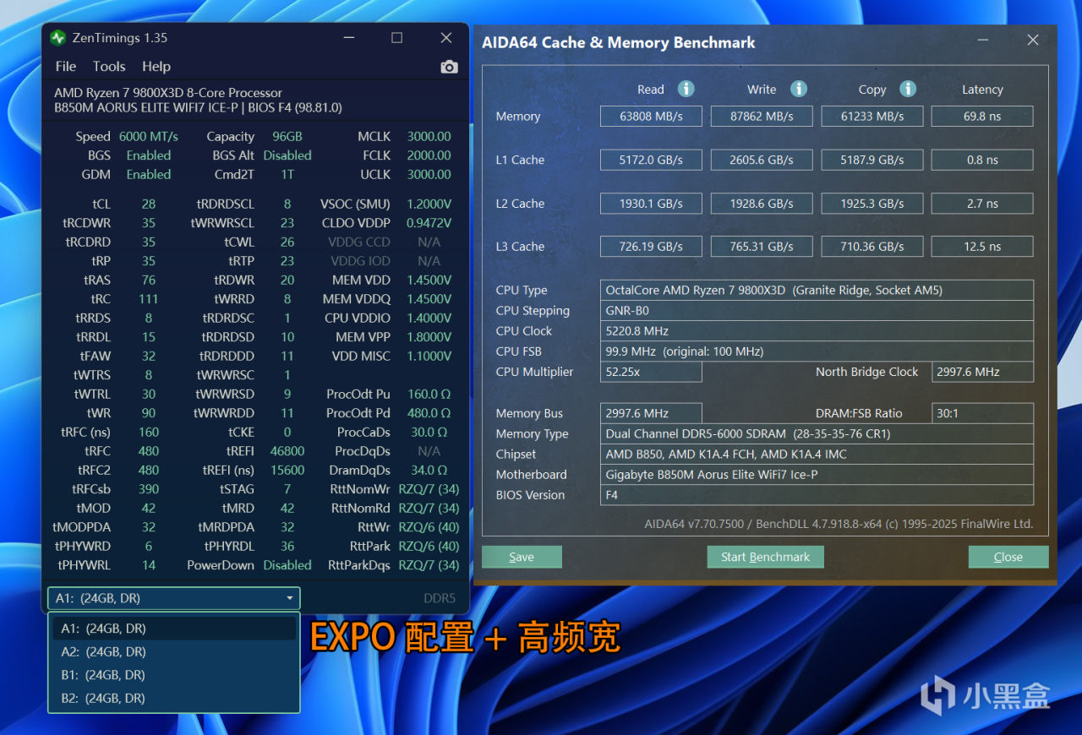Image resolution: width=1082 pixels, height=735 pixels.
Task: Click Start Benchmark in AIDA64
Action: point(765,557)
